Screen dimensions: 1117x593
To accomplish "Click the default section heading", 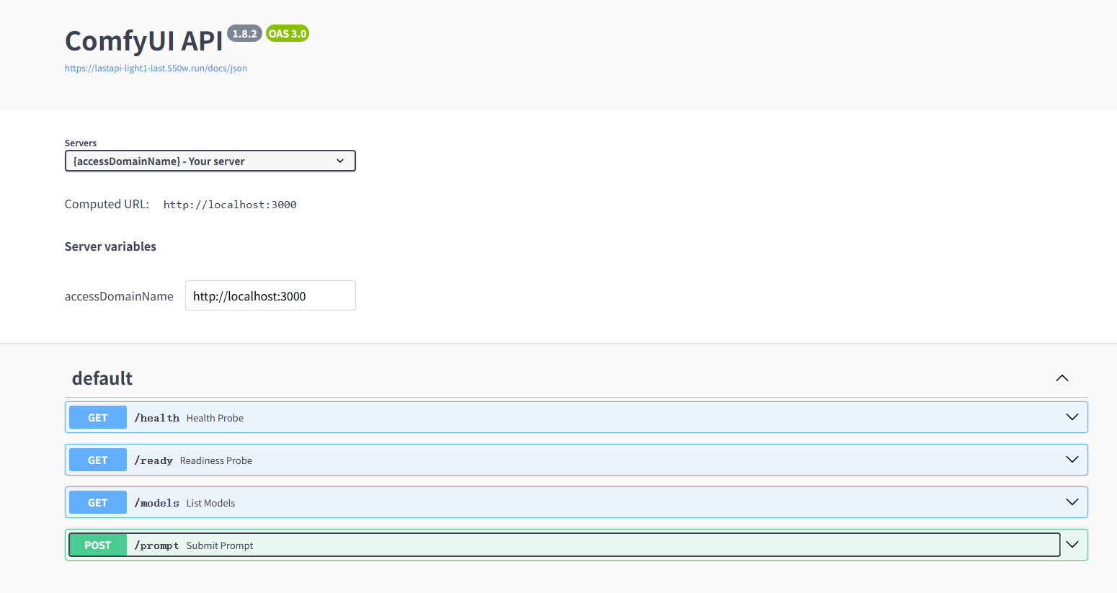I will (102, 378).
